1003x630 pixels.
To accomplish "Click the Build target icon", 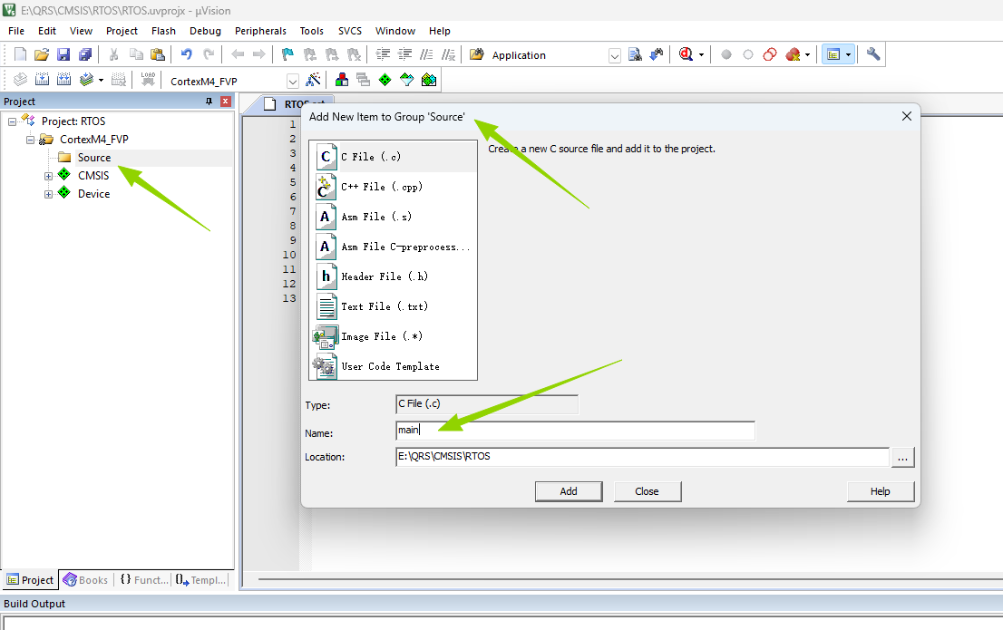I will [43, 80].
